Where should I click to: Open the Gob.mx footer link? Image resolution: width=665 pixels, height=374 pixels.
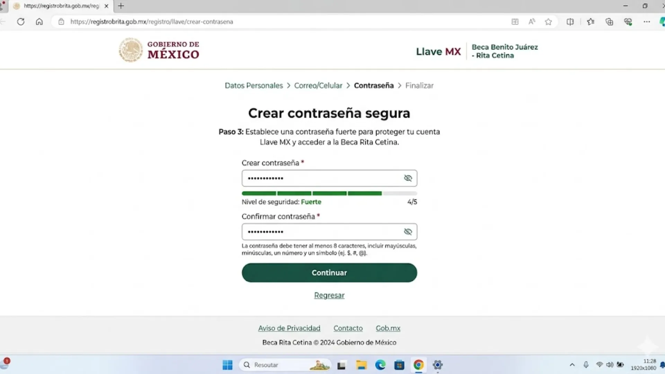388,328
